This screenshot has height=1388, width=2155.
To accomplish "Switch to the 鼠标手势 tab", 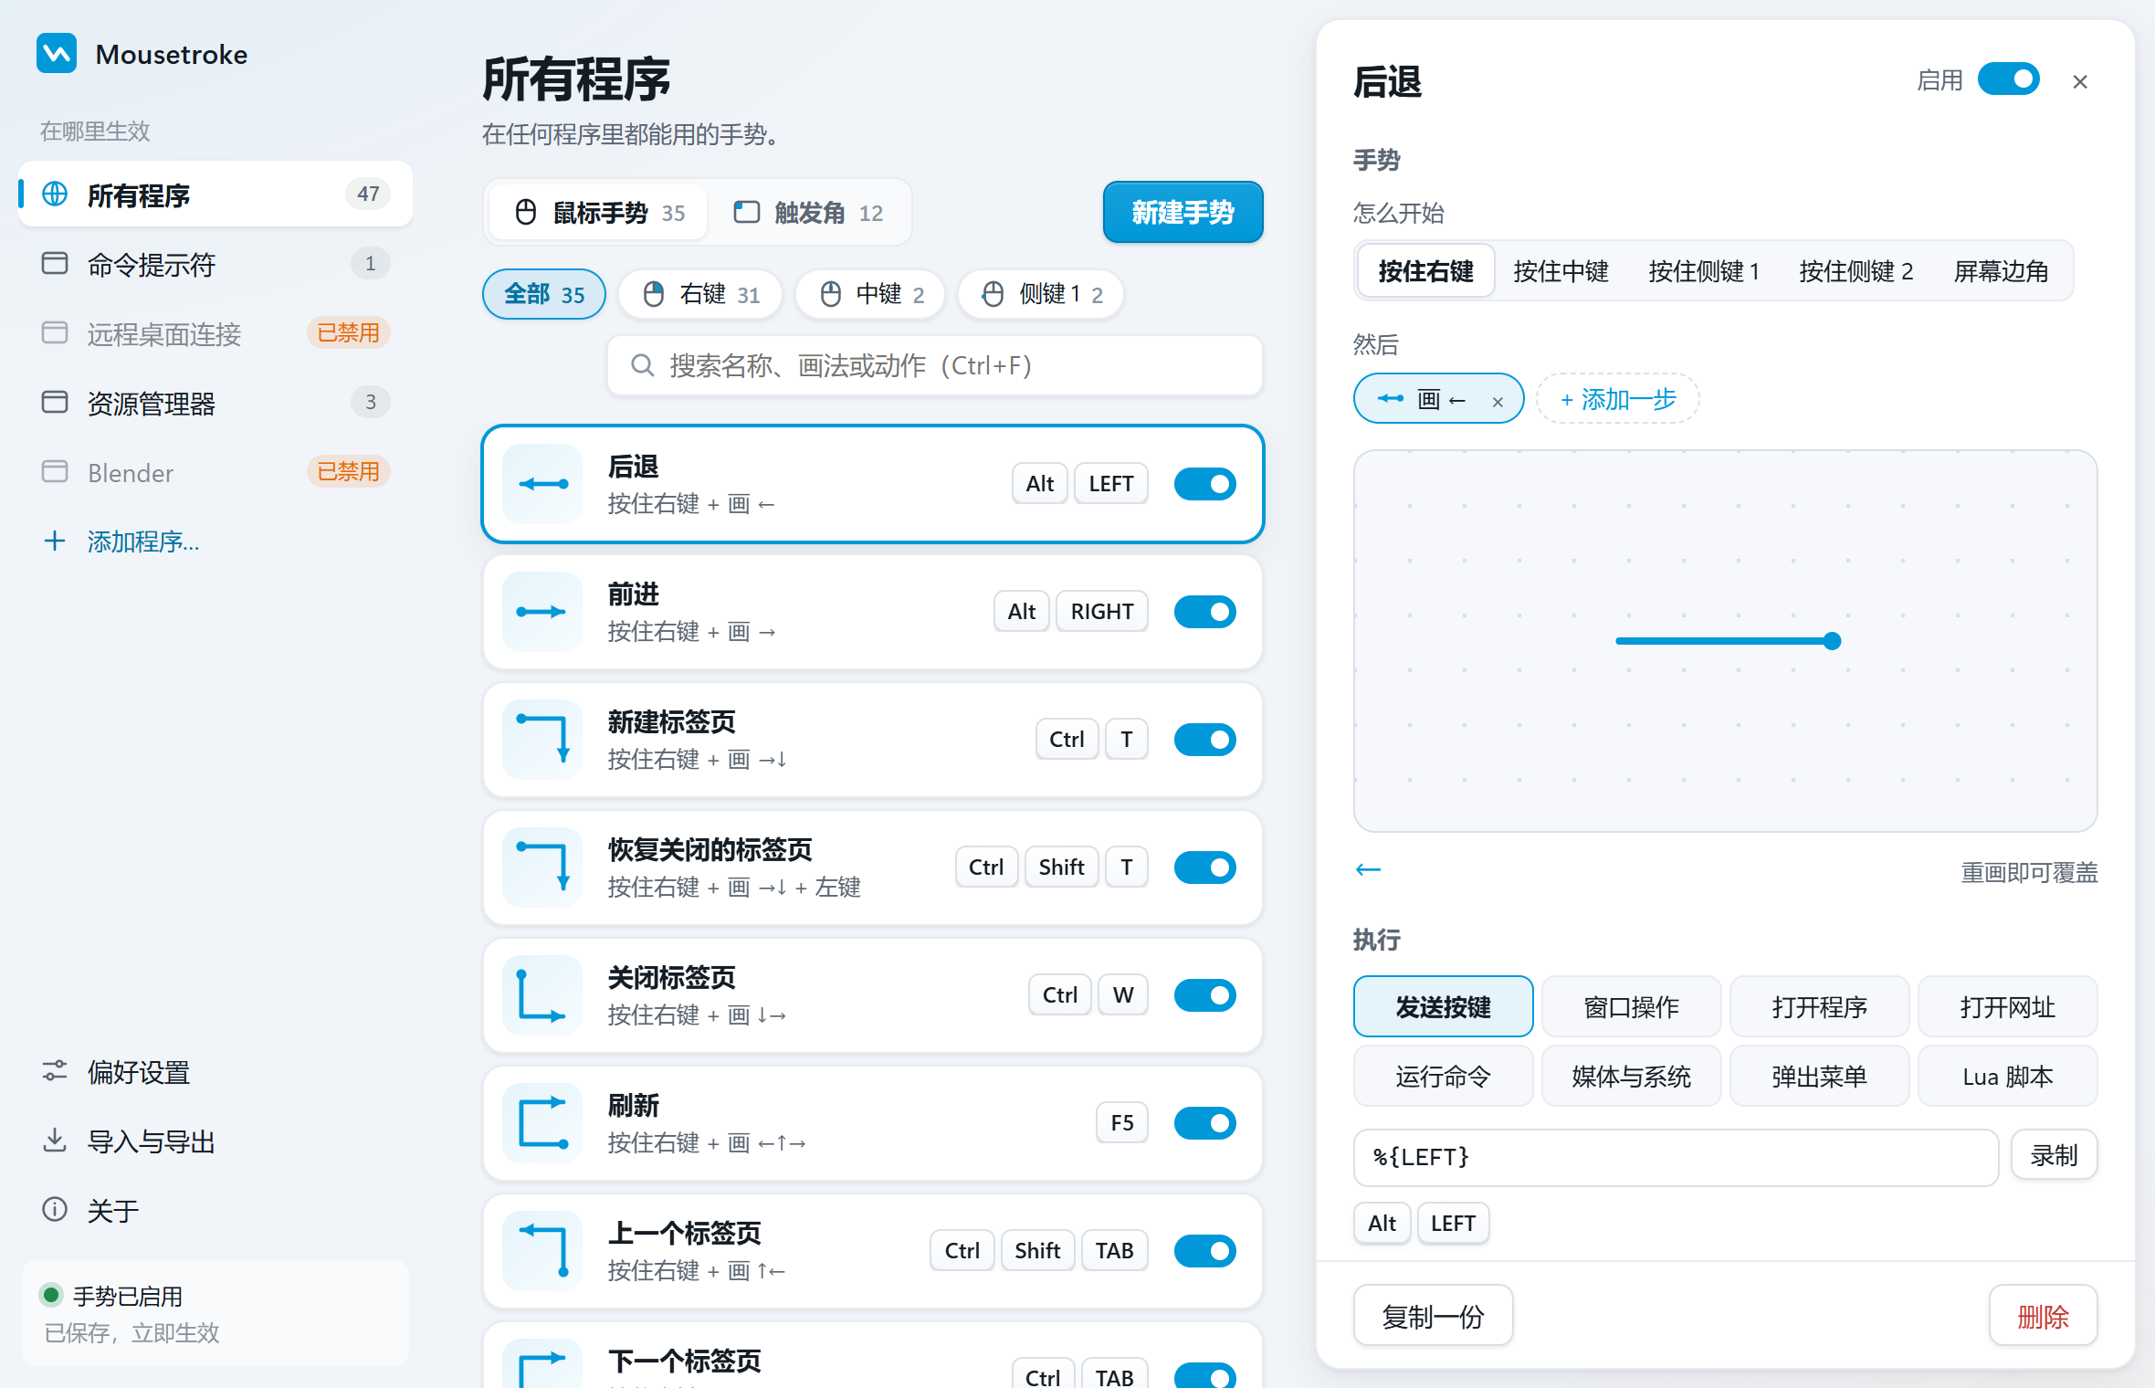I will tap(599, 213).
